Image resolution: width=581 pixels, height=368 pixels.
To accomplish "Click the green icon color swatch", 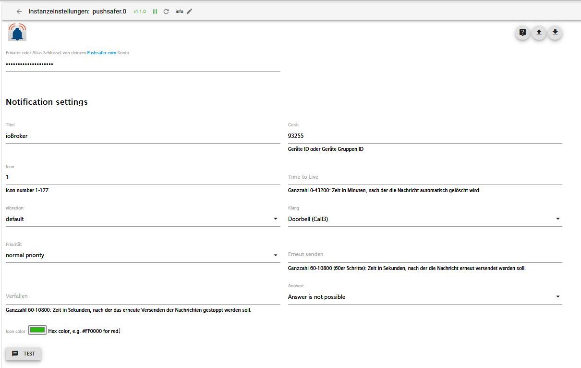I will click(x=37, y=330).
